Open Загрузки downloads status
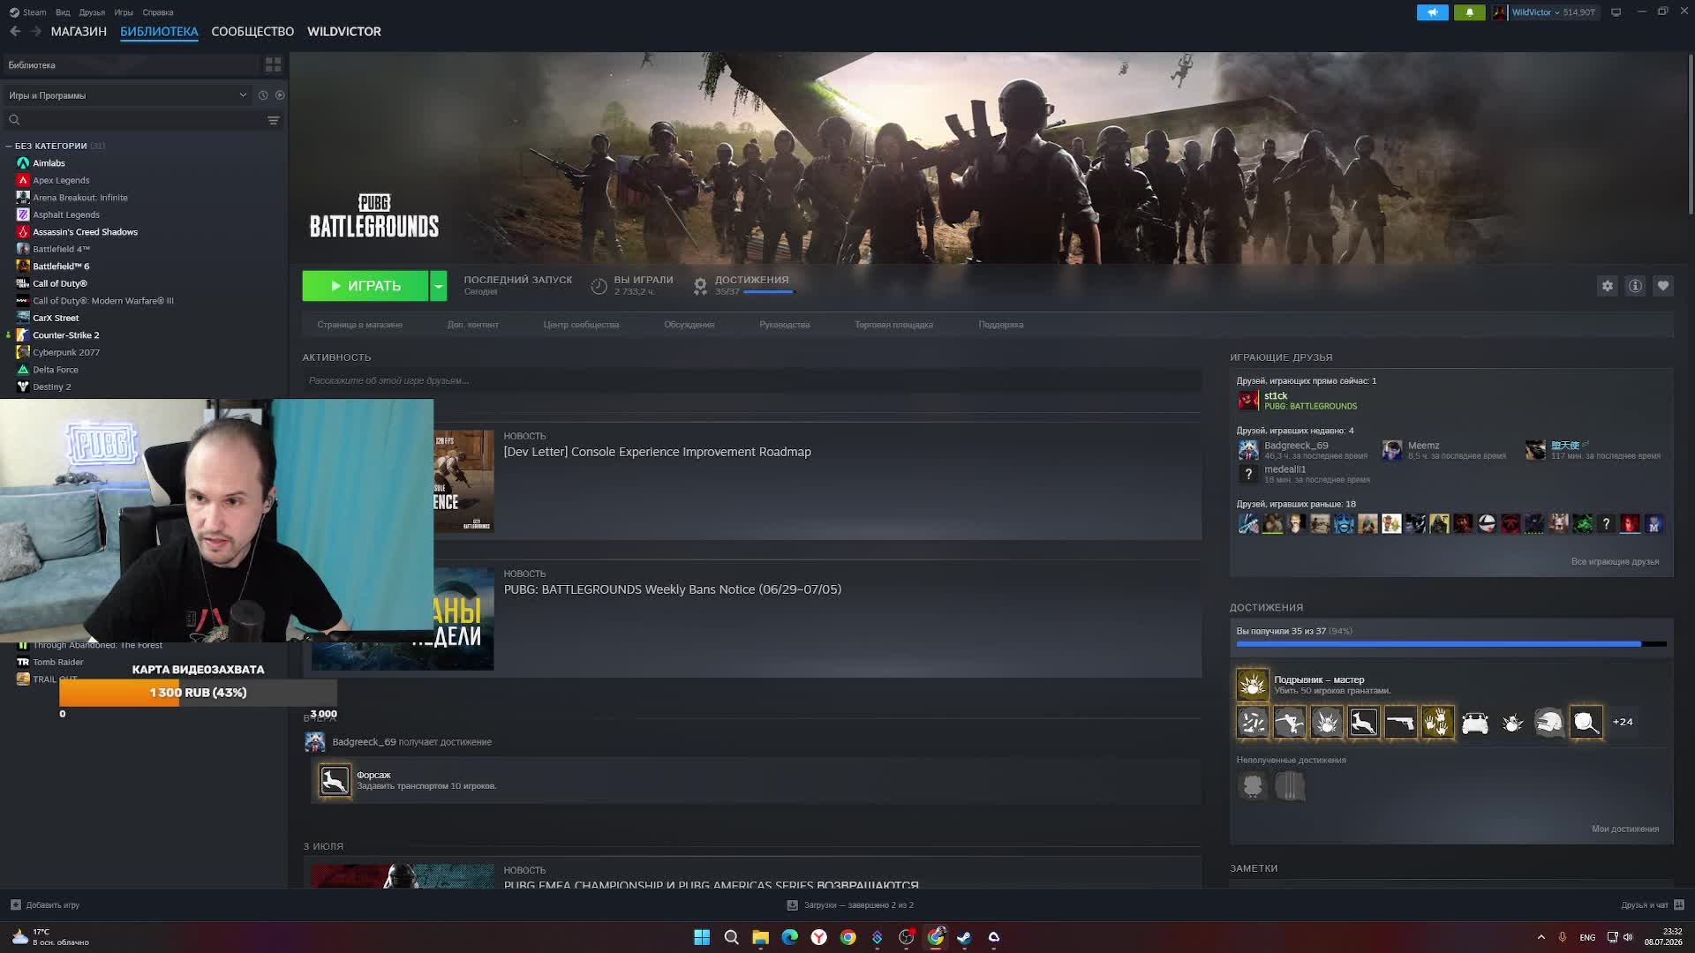The height and width of the screenshot is (953, 1695). (x=850, y=904)
